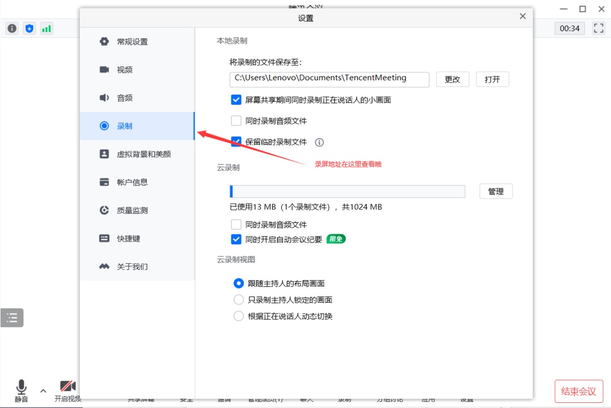611x408 pixels.
Task: Uncheck 屏幕共享期间同时录制正在说话人的小画面 checkbox
Action: coord(236,100)
